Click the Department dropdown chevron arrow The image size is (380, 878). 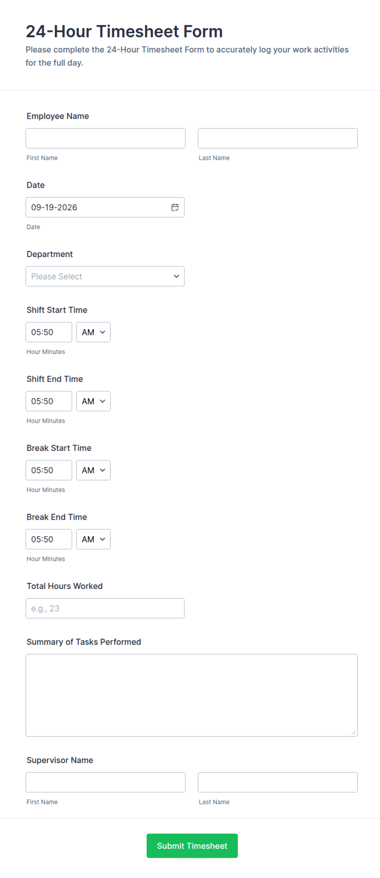point(177,276)
